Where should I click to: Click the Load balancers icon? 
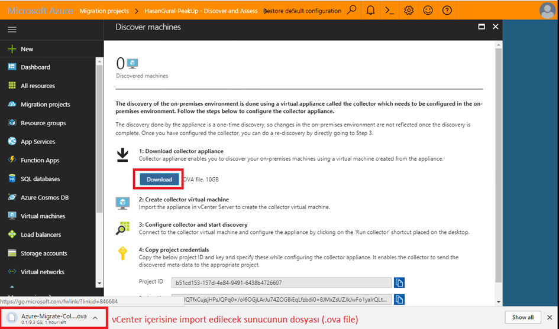pos(12,234)
